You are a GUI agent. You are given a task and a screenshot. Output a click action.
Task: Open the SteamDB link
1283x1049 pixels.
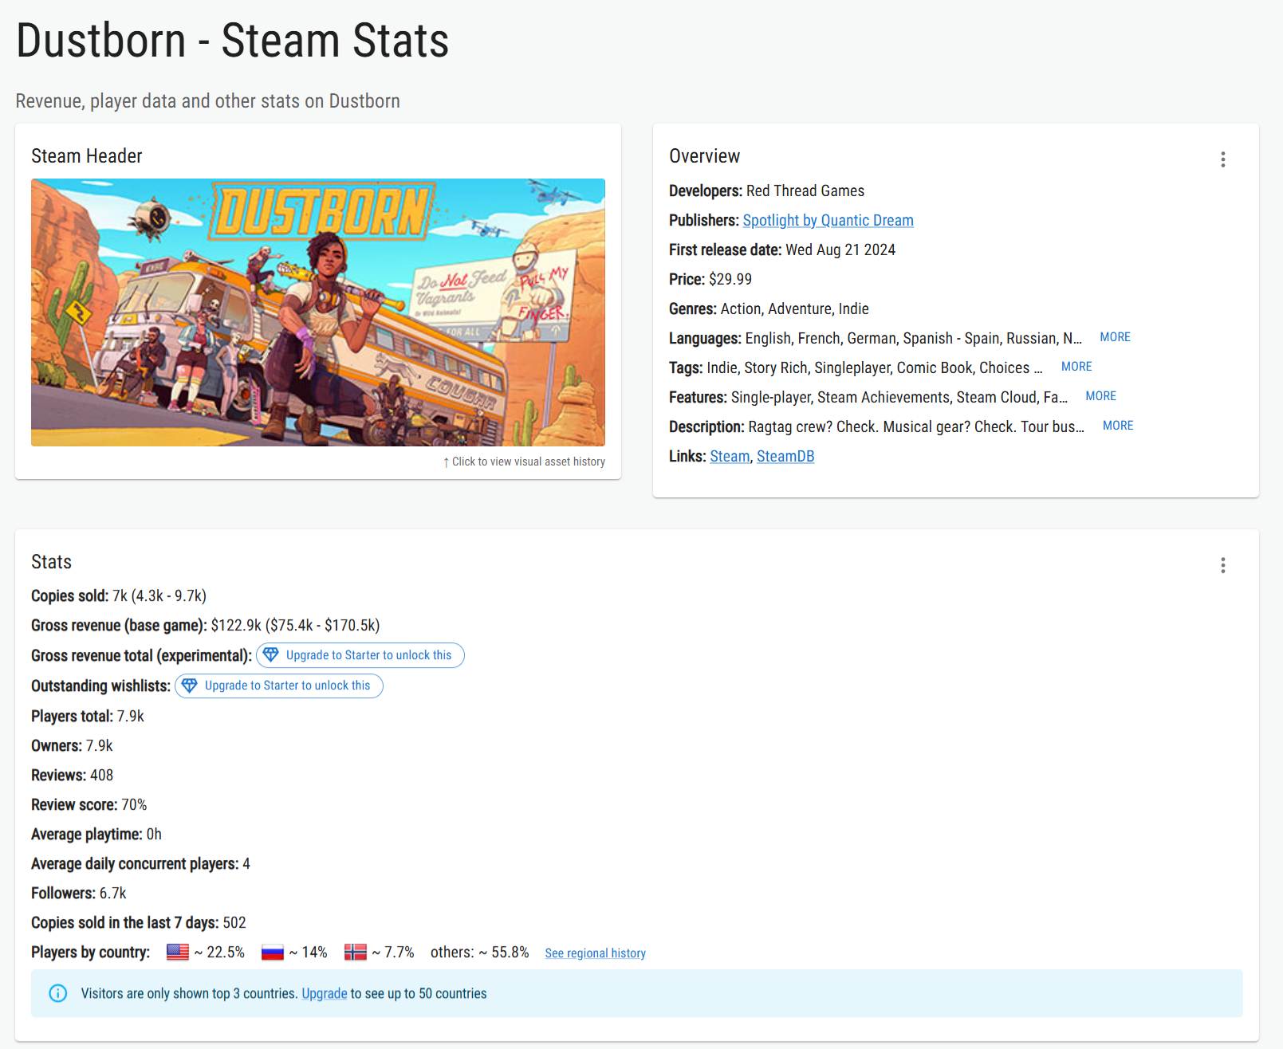click(785, 457)
